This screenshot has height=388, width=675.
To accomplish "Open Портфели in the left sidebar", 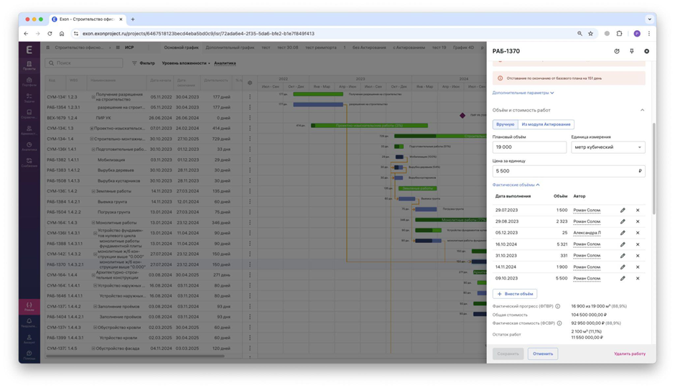I will click(x=29, y=82).
